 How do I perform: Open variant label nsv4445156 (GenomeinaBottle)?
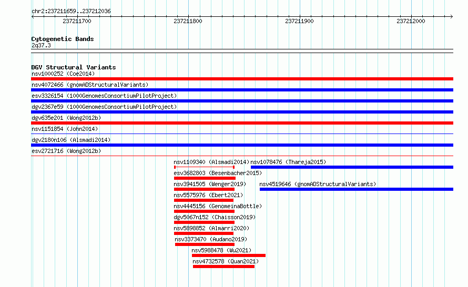(218, 206)
